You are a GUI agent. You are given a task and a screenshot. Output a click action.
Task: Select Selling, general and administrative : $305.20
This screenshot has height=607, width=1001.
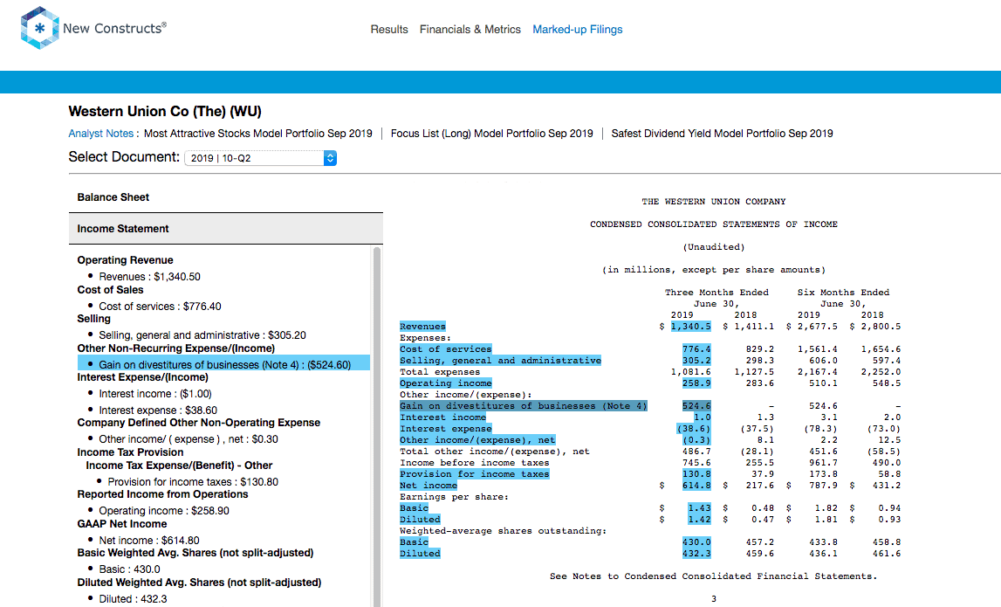click(202, 335)
